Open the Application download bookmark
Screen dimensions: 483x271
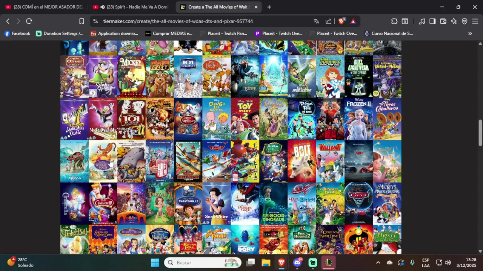[114, 33]
